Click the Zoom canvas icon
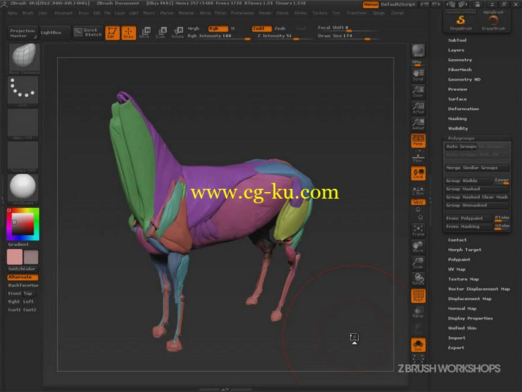Viewport: 522px width, 392px height. (418, 91)
